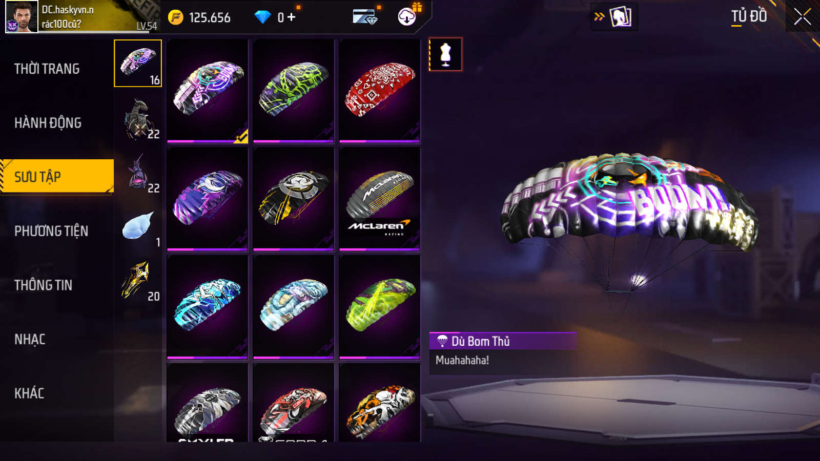Open the cloud download gift icon

coord(407,16)
